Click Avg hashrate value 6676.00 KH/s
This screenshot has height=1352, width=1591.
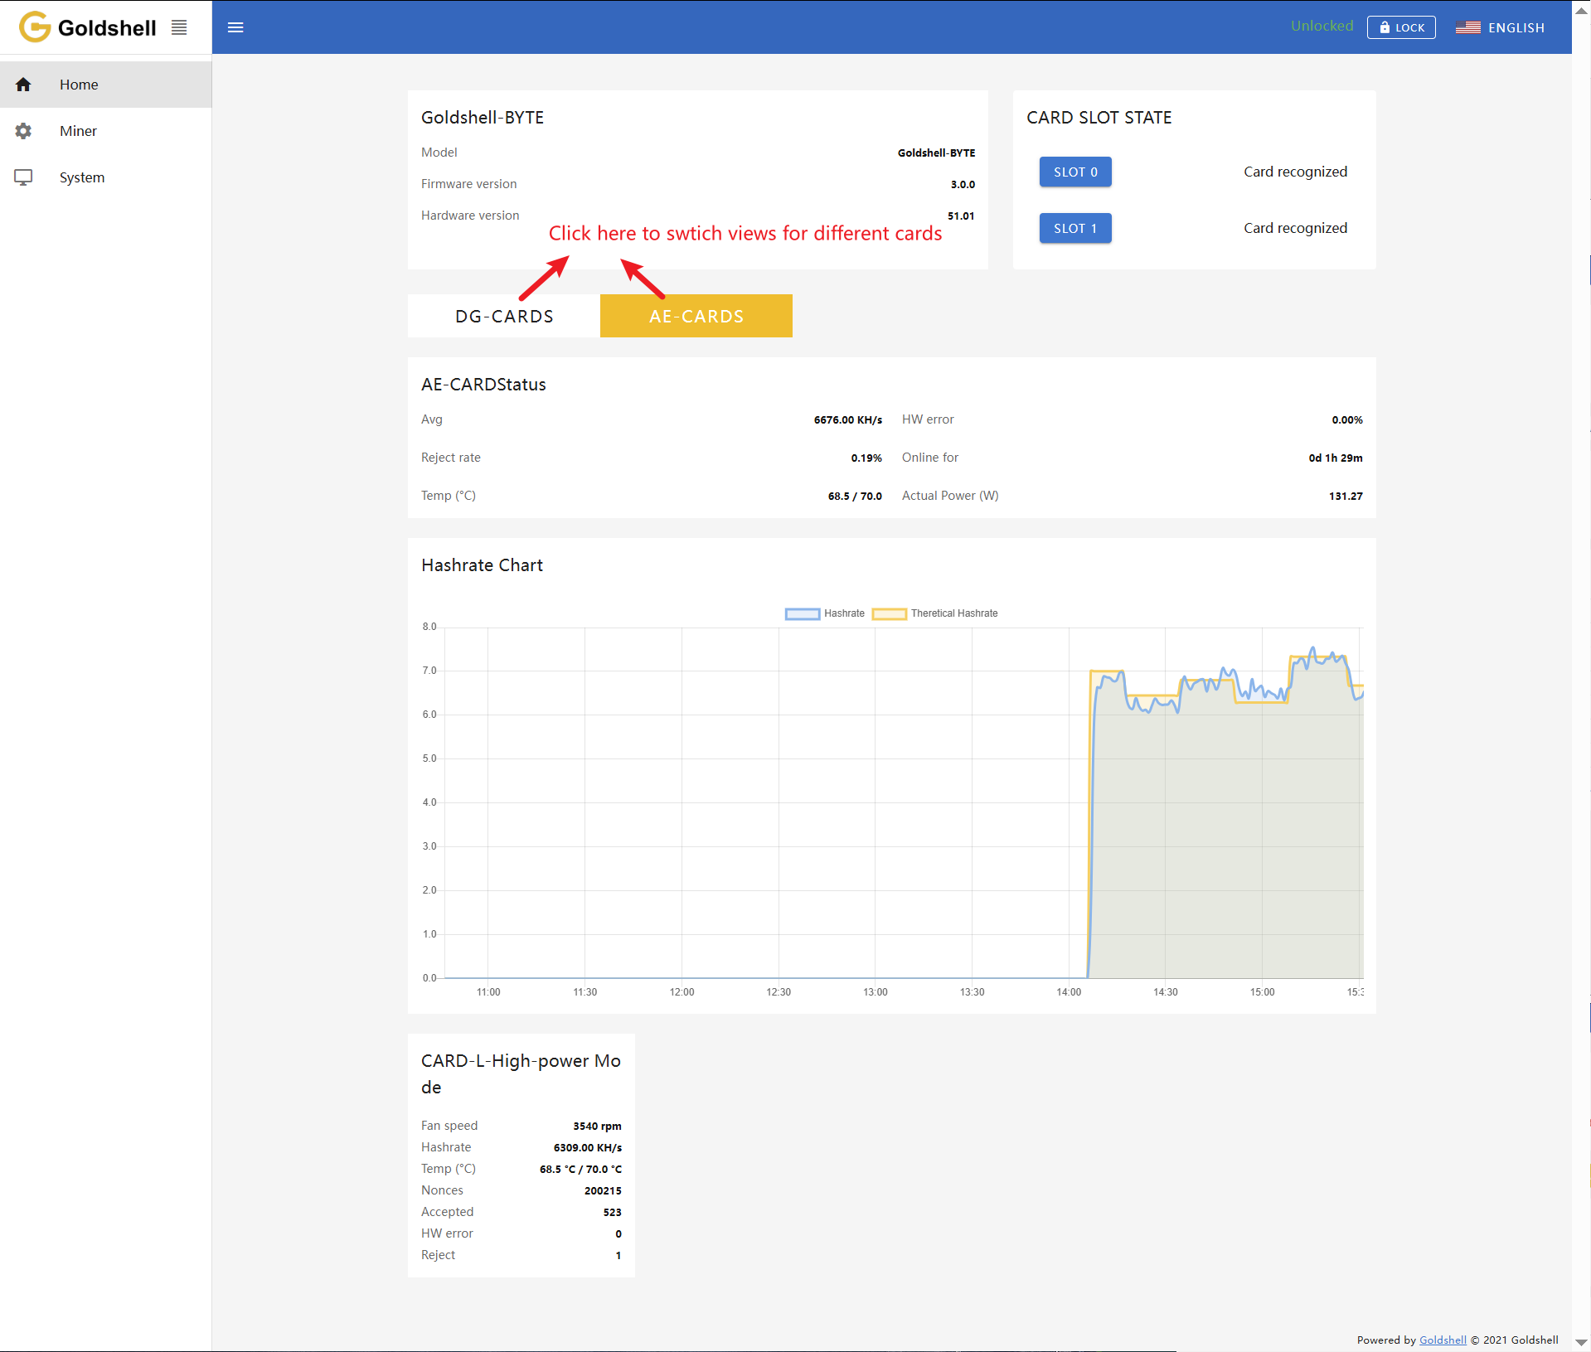pos(847,420)
